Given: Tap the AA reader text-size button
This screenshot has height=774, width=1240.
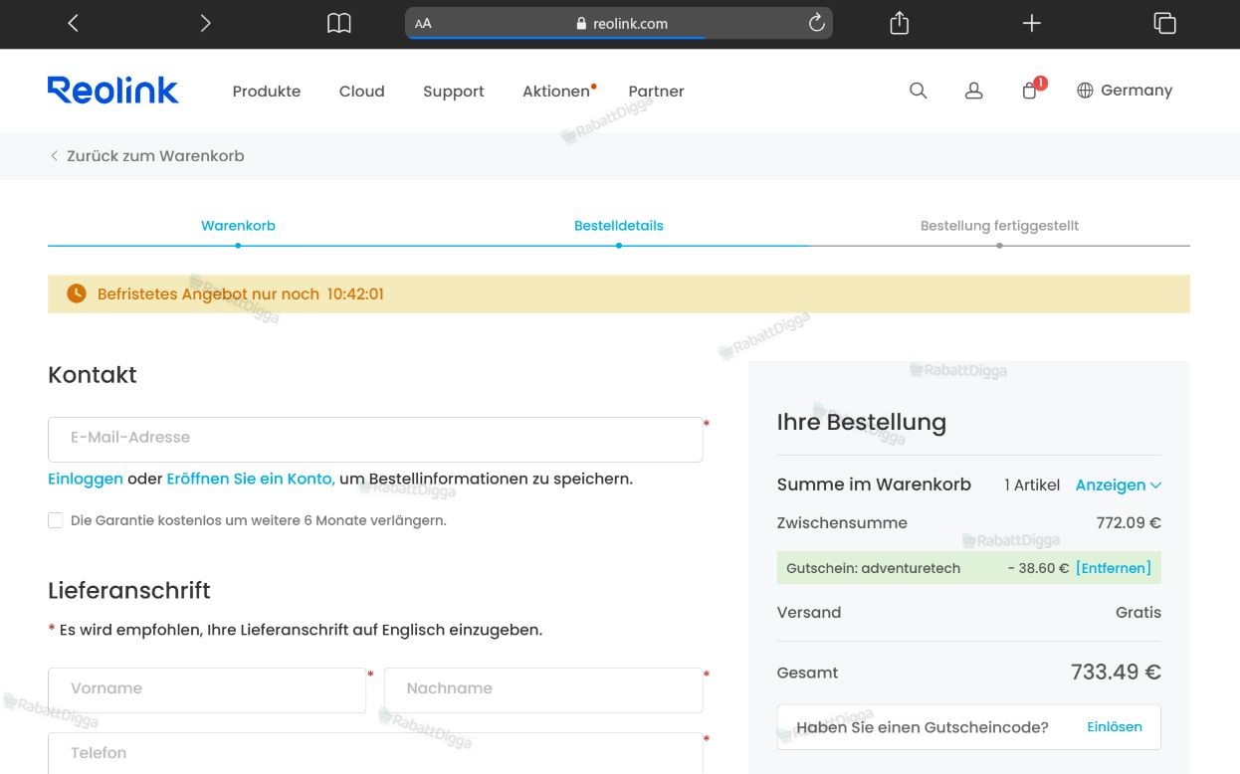Looking at the screenshot, I should (423, 24).
